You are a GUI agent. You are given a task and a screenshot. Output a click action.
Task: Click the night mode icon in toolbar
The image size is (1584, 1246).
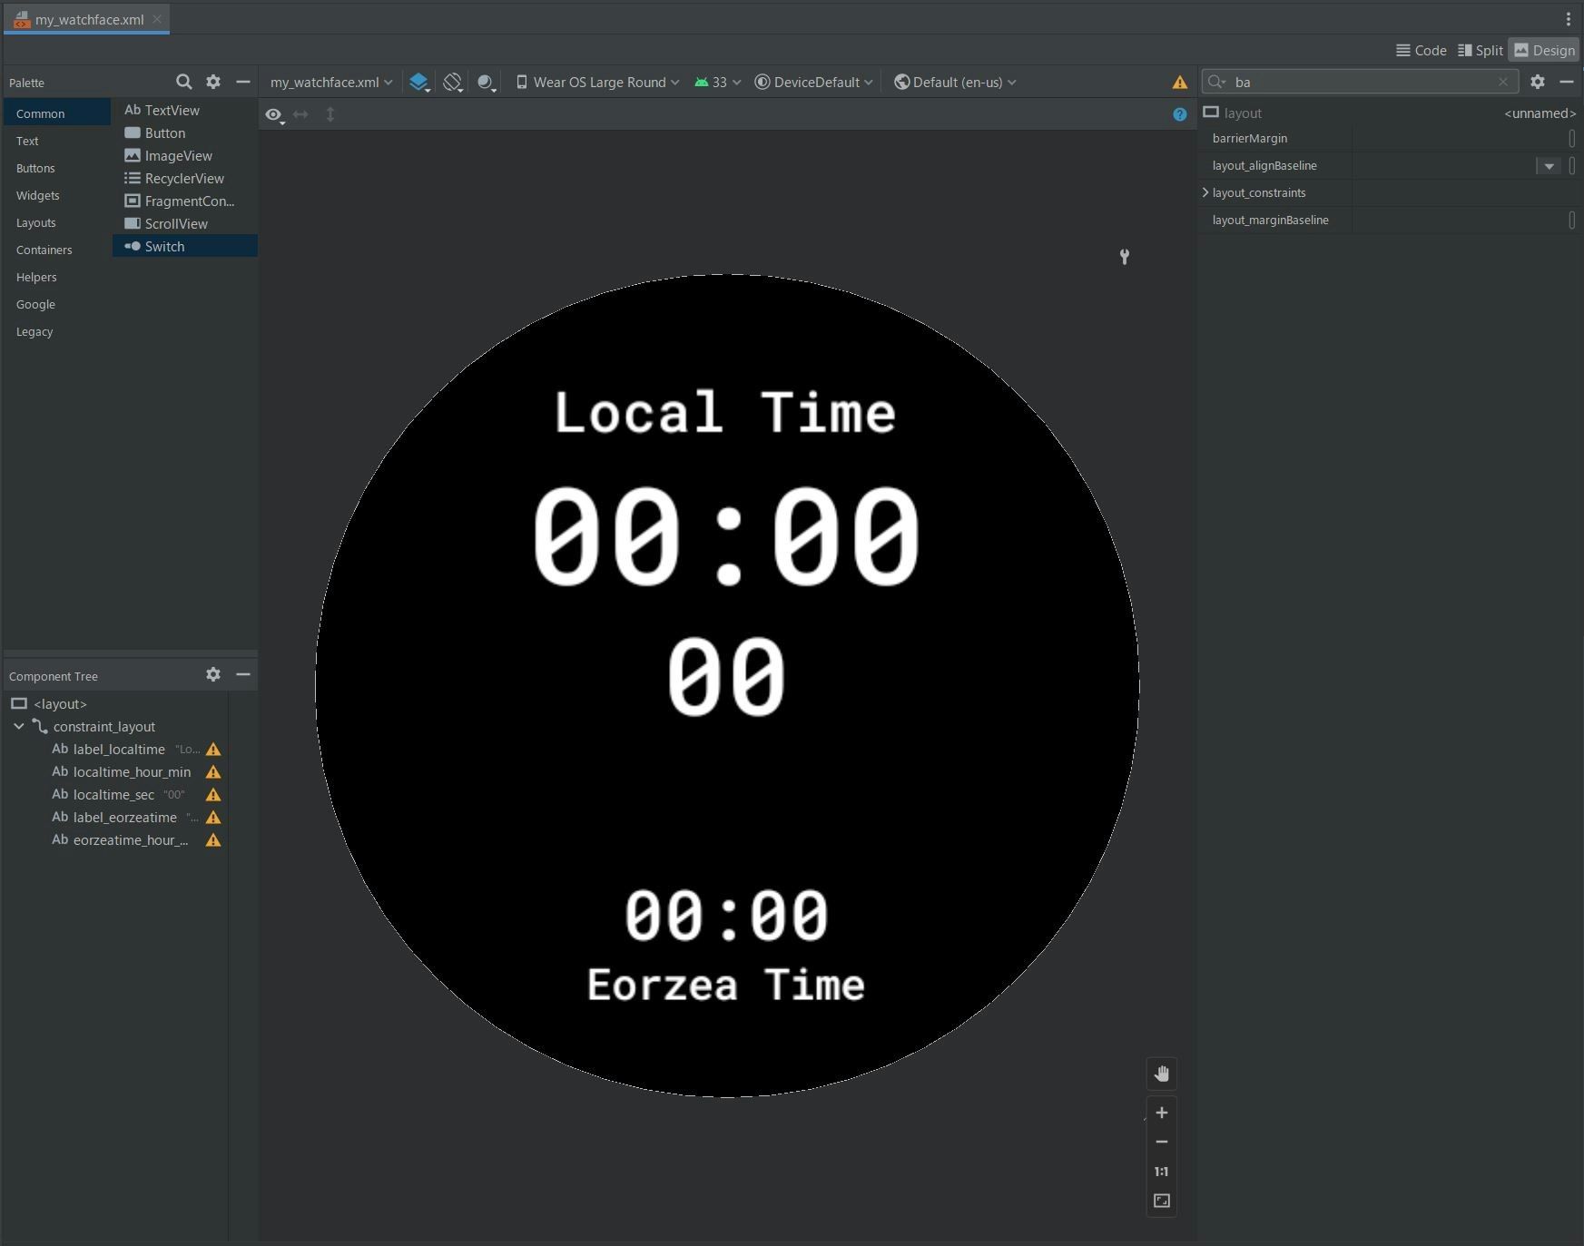tap(486, 82)
